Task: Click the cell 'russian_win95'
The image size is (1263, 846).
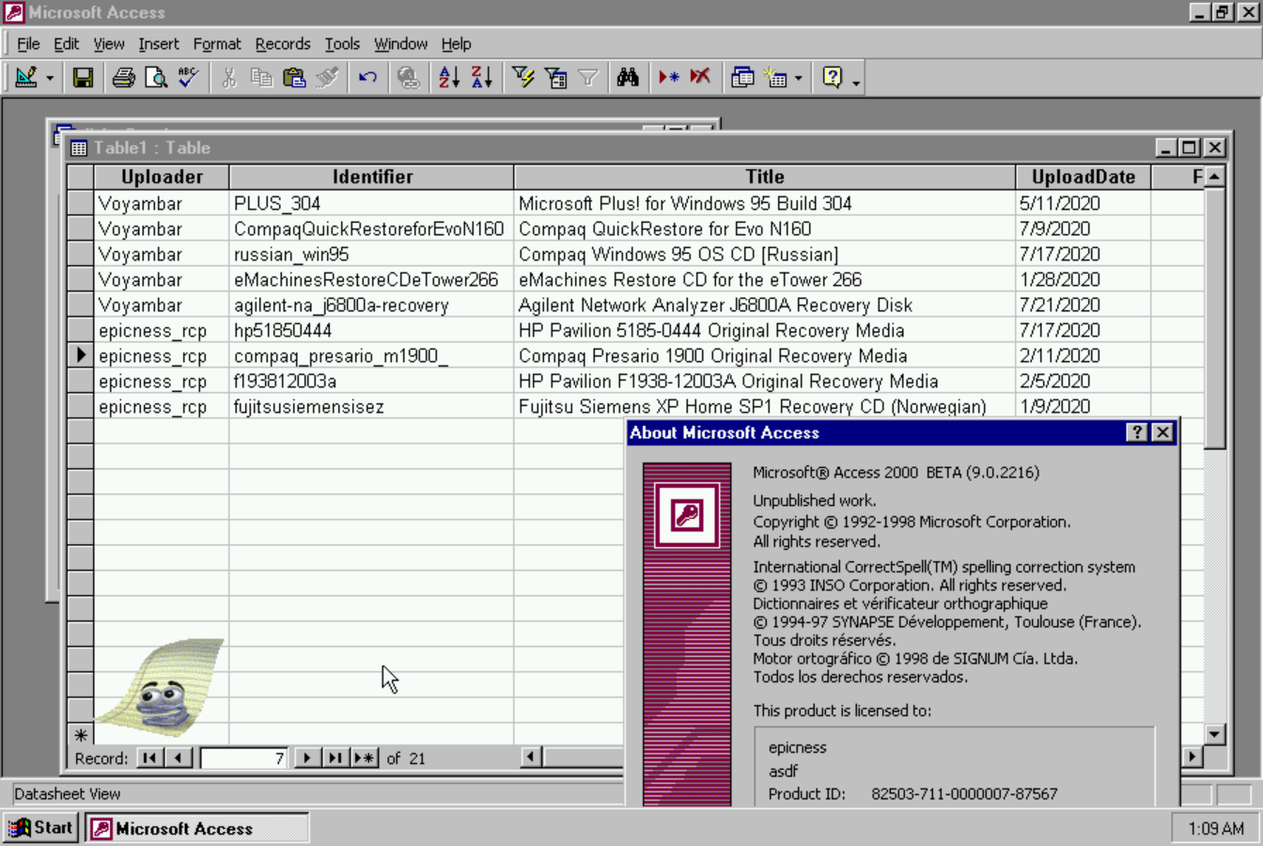Action: coord(372,254)
